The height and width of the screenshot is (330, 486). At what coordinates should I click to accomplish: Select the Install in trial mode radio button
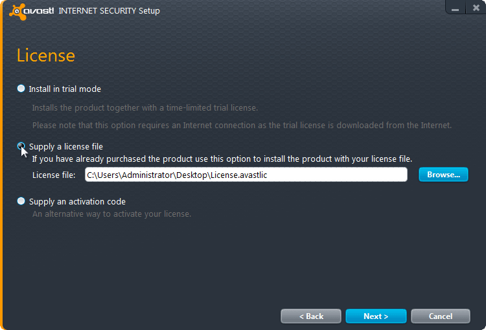pyautogui.click(x=21, y=89)
